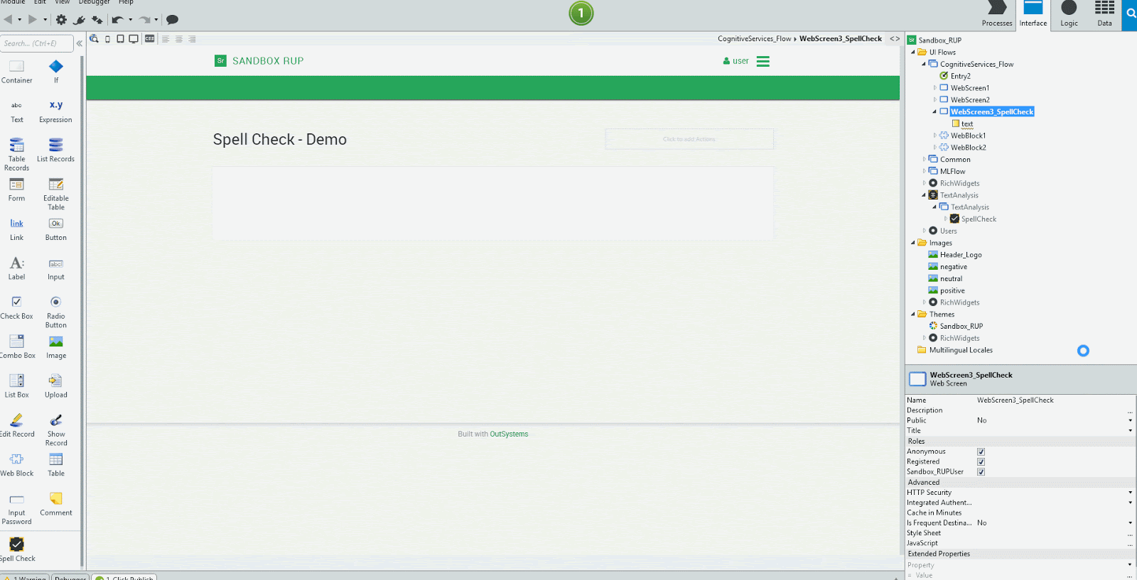Click the navigate back arrow in toolbar
Screen dimensions: 1137x580
[8, 20]
